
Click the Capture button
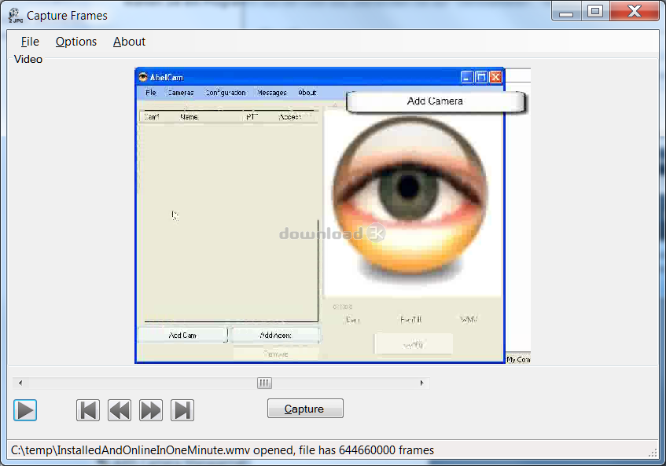[305, 409]
